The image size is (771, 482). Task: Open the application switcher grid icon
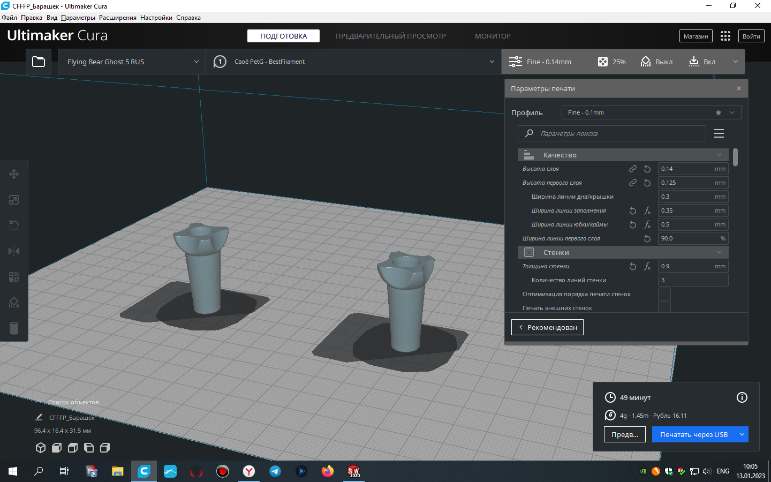pyautogui.click(x=725, y=36)
